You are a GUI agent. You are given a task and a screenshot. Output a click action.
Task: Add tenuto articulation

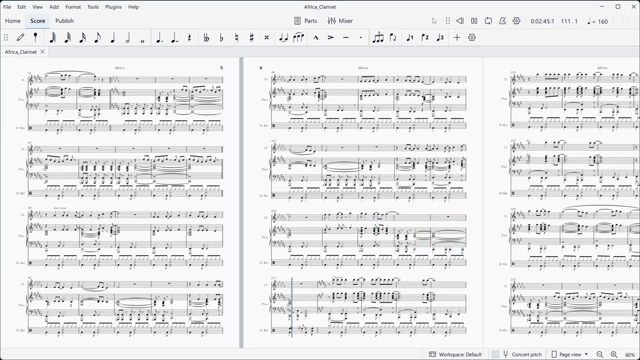coord(345,37)
